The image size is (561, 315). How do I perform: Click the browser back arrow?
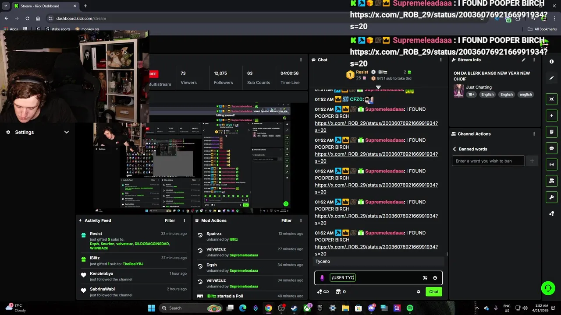[x=6, y=18]
